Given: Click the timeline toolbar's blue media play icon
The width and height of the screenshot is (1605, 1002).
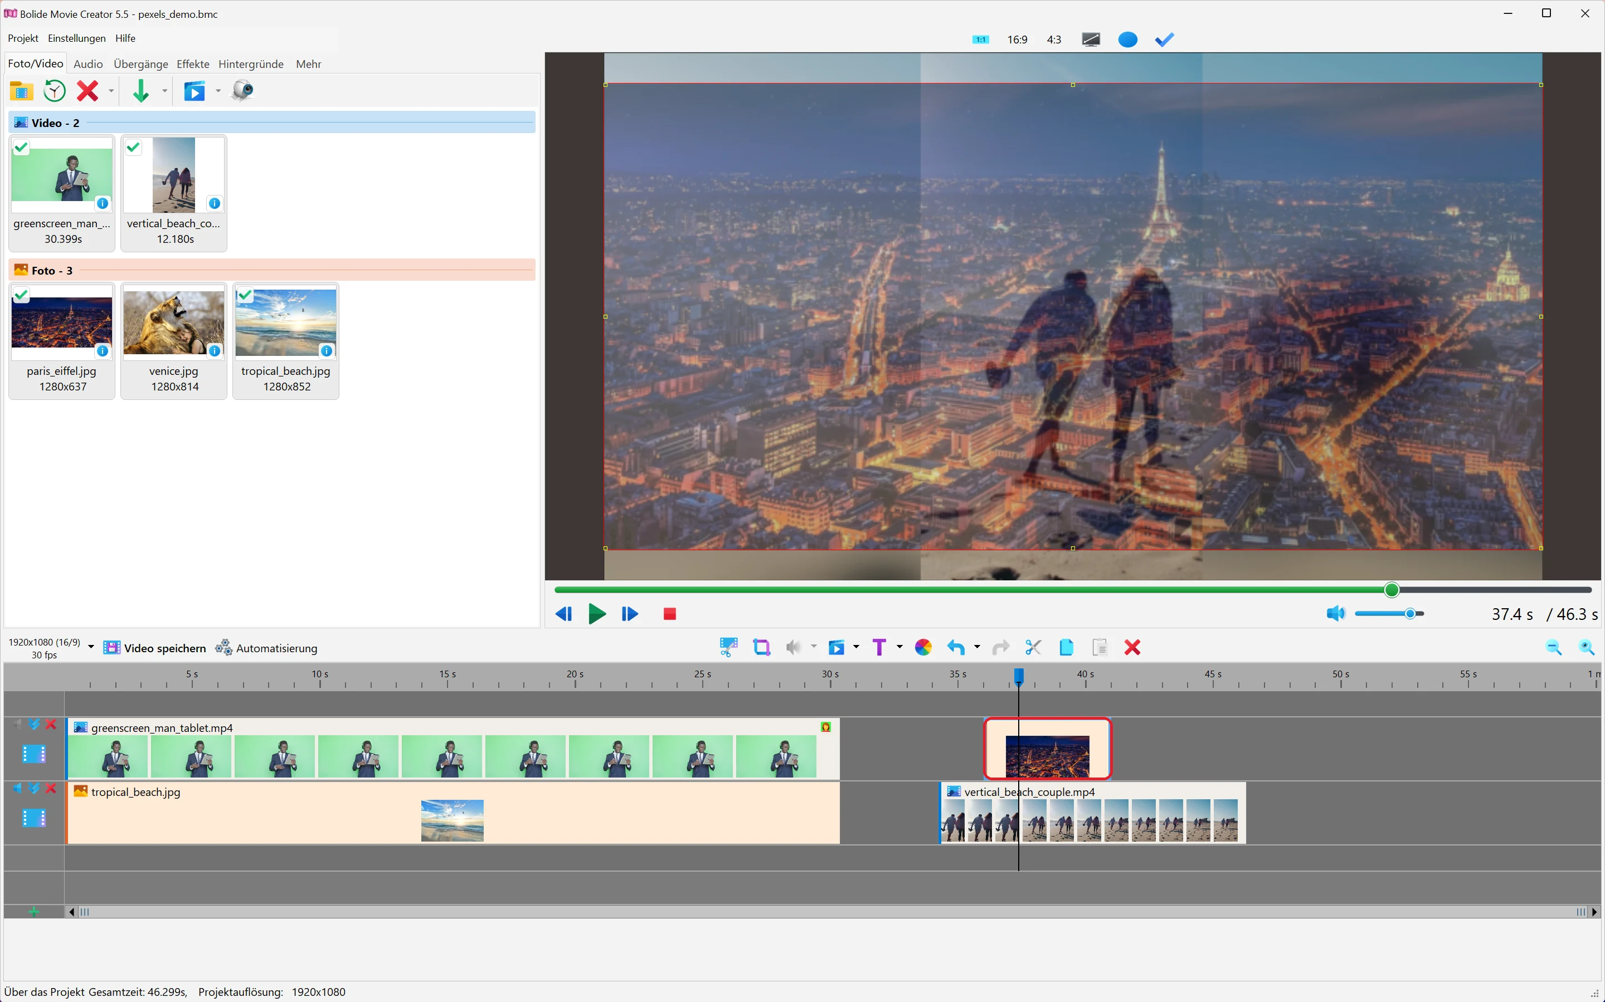Looking at the screenshot, I should [836, 647].
